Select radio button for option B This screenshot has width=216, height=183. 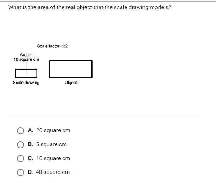(x=20, y=145)
